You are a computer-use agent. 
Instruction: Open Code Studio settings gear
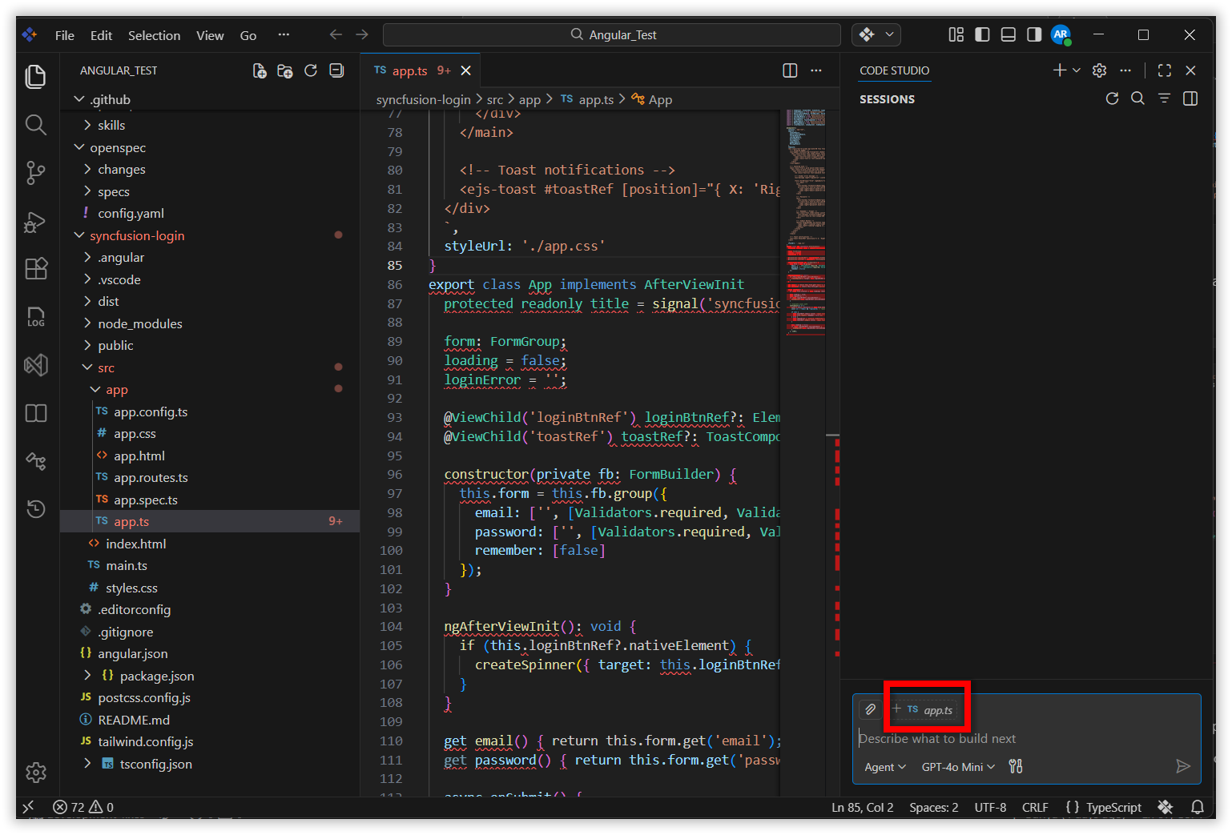1098,70
